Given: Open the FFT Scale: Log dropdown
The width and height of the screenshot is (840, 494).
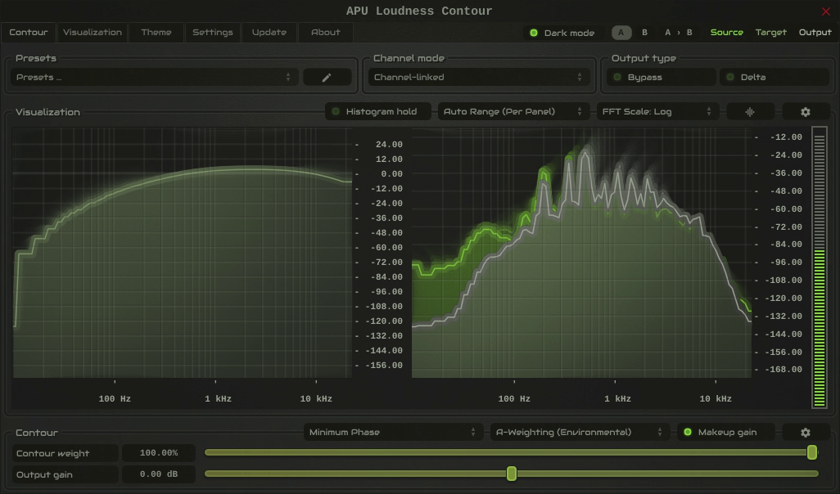Looking at the screenshot, I should [x=657, y=112].
